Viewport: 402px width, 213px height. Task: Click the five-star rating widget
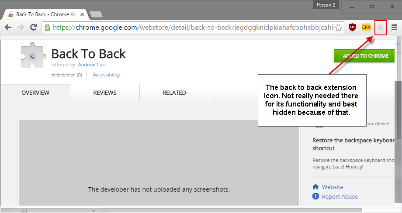63,75
